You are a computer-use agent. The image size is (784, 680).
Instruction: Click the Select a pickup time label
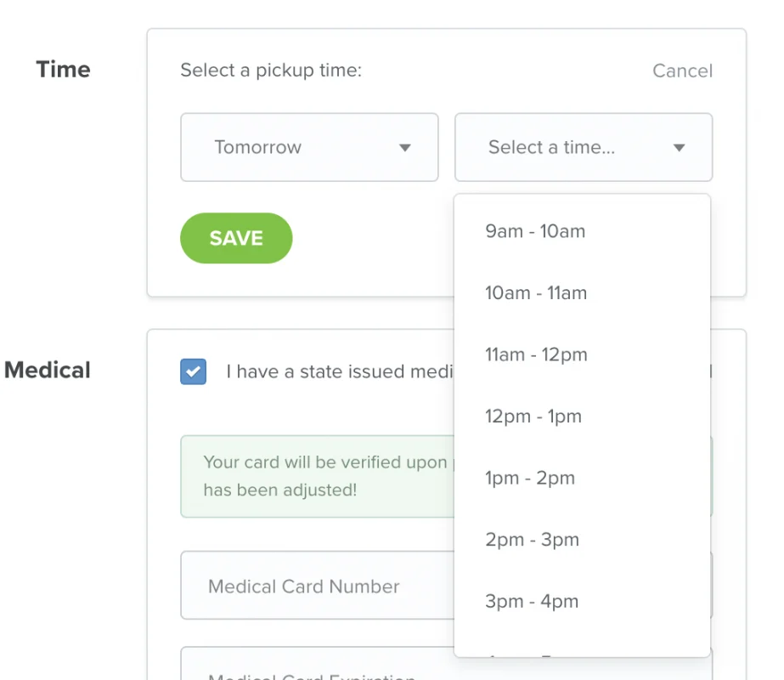(x=271, y=71)
